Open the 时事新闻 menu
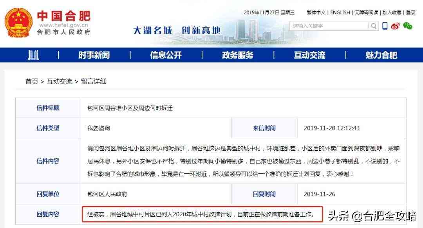This screenshot has width=423, height=228. [x=94, y=55]
